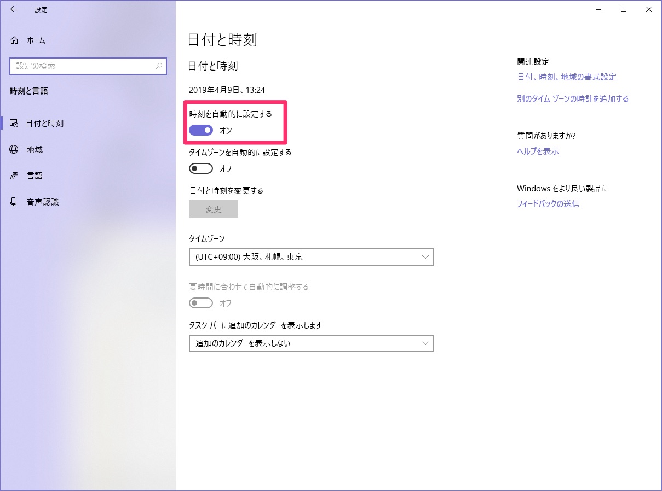Toggle 時刻を自動的に設定する switch

[x=201, y=130]
